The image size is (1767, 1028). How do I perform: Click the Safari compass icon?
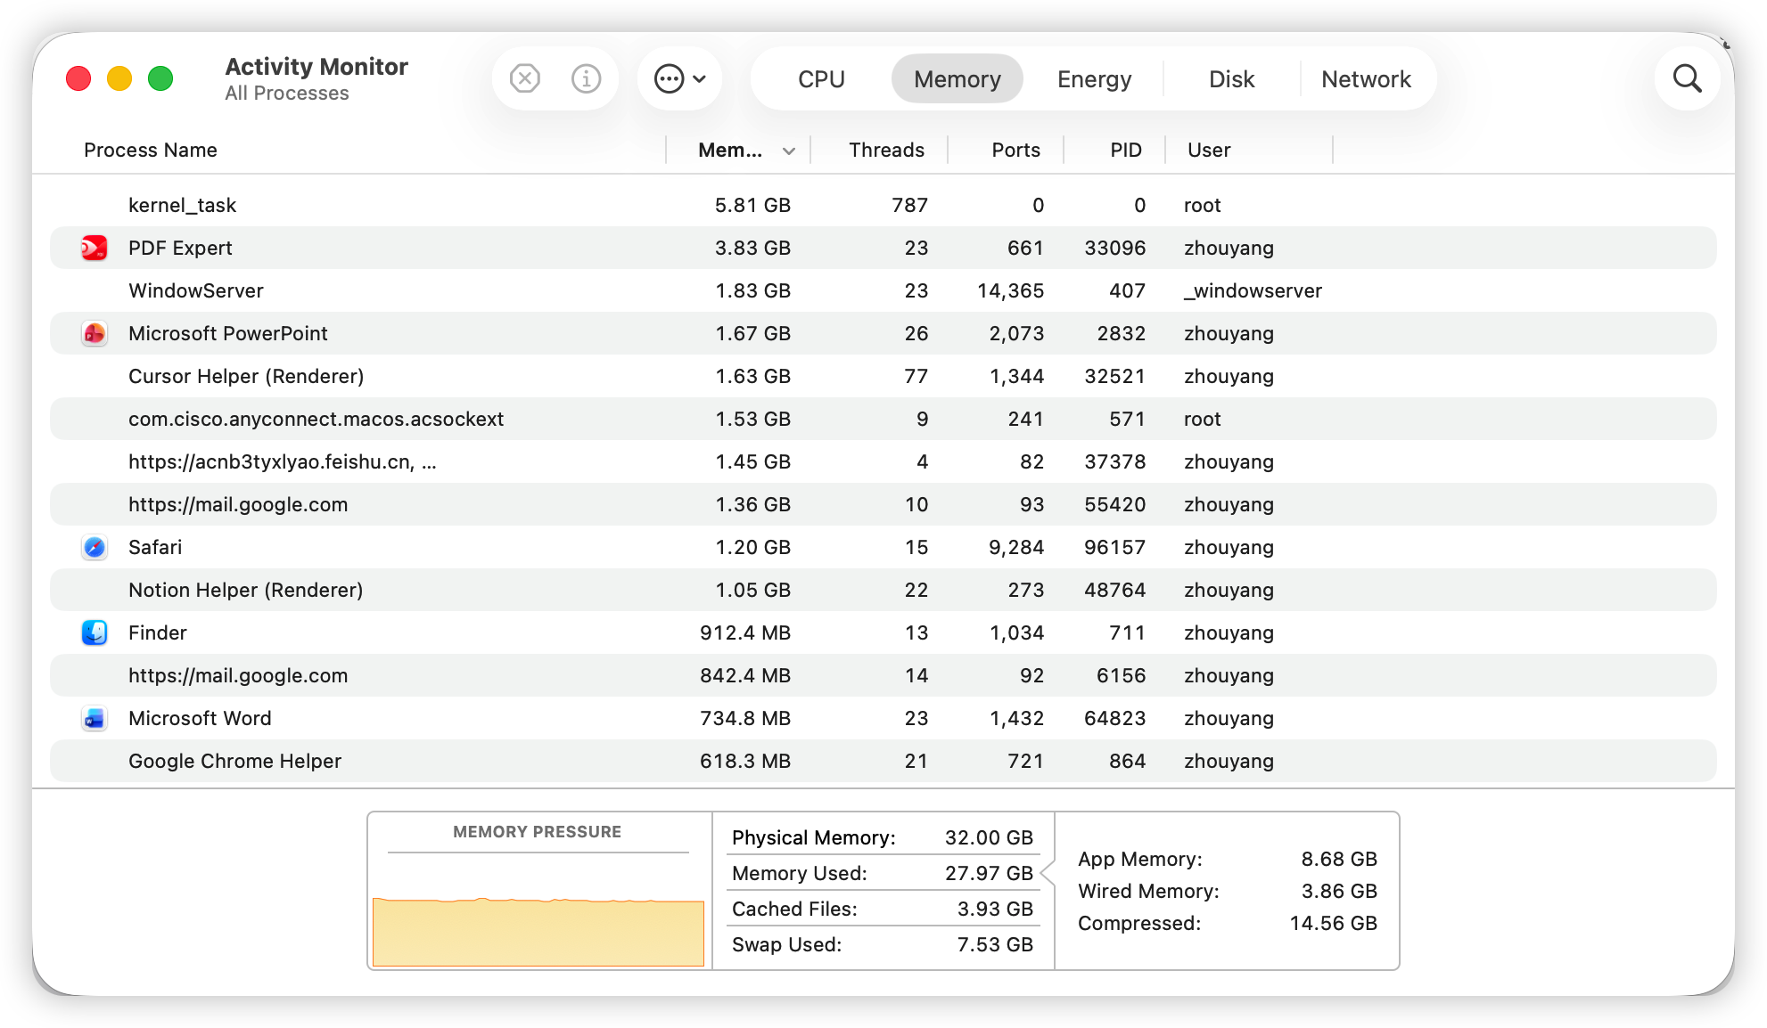tap(95, 547)
